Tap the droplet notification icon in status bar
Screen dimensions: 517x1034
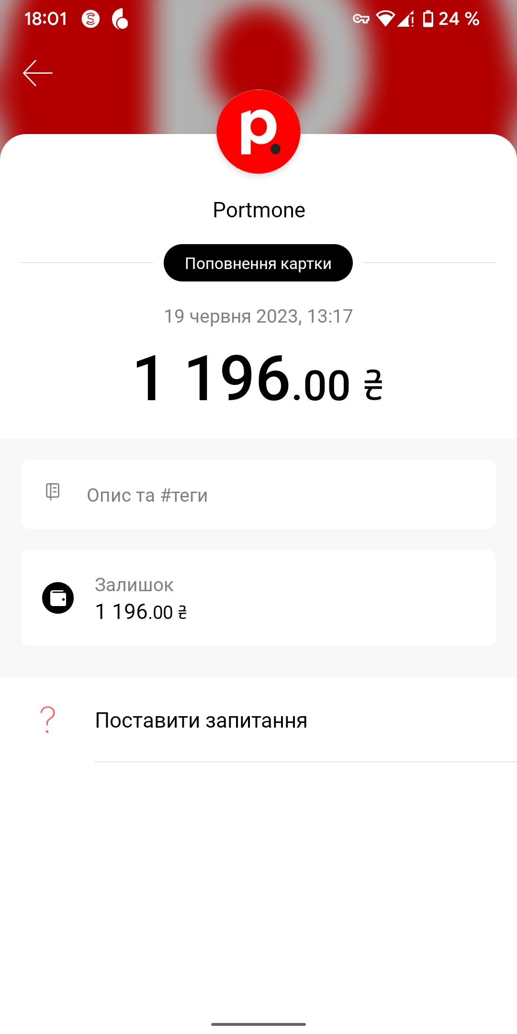(120, 19)
